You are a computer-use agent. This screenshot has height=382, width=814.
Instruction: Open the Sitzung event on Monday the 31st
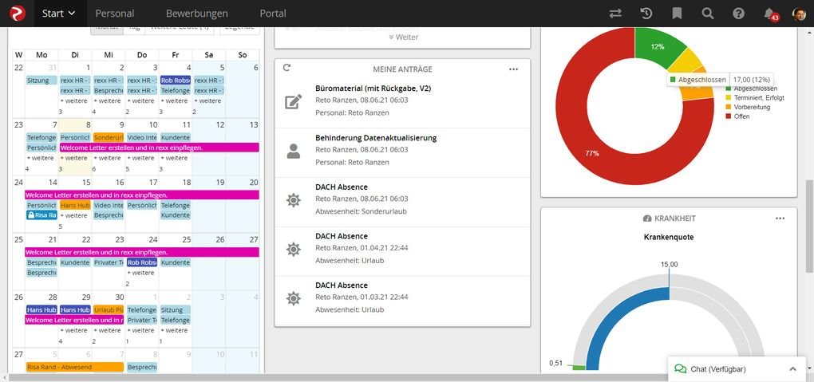41,81
